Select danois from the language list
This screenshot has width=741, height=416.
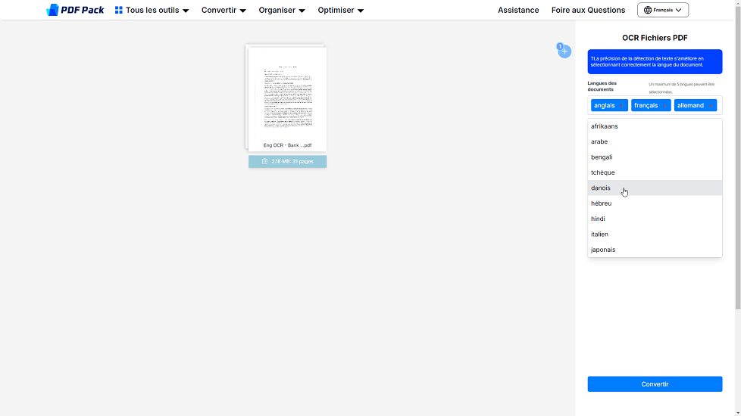point(601,188)
